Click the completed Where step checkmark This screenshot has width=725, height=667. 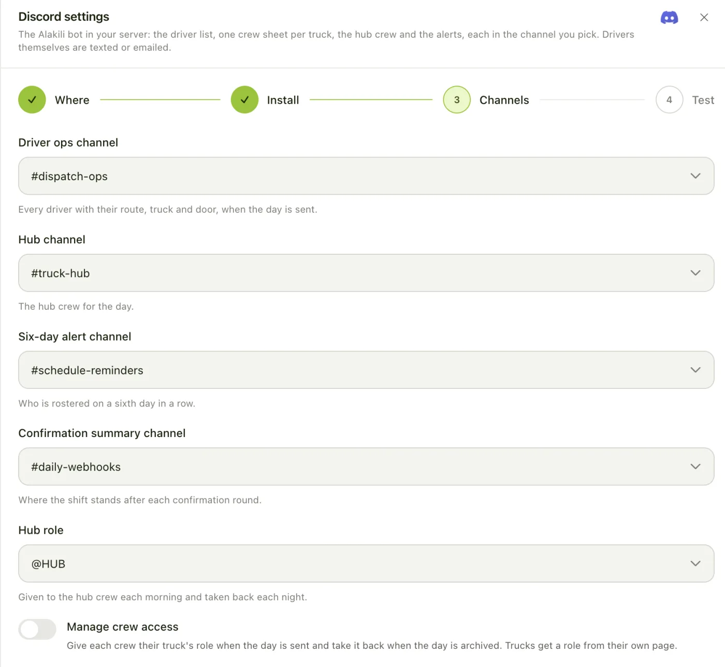coord(32,100)
